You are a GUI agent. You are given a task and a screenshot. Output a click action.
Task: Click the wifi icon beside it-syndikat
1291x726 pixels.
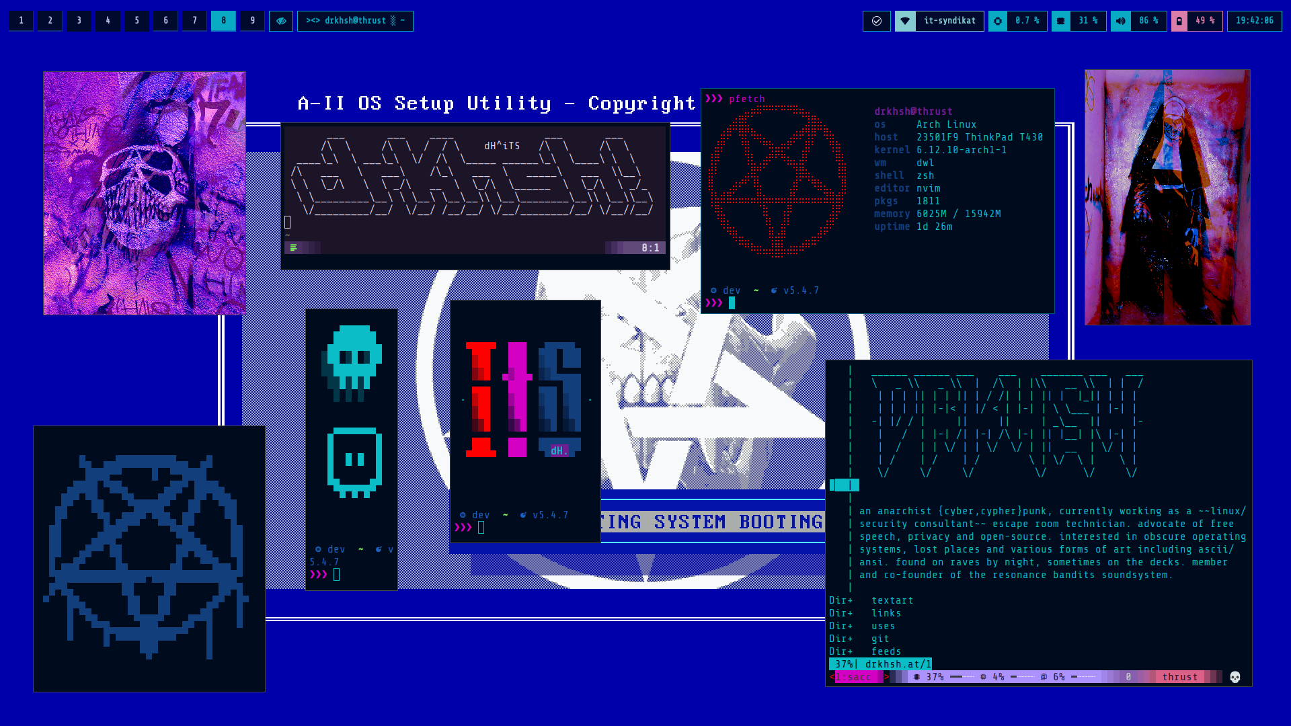click(905, 21)
